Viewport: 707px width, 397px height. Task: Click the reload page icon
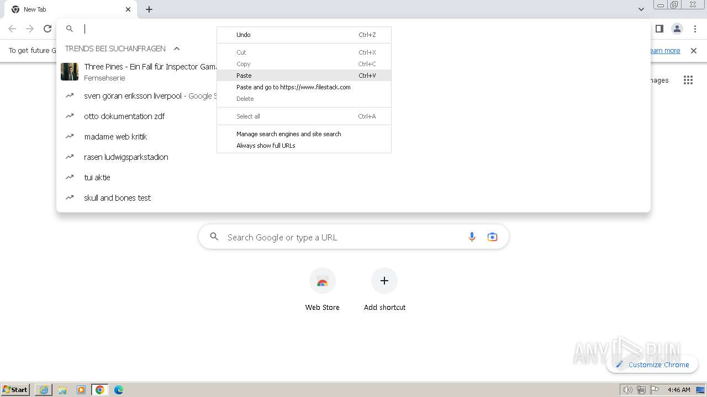point(48,29)
